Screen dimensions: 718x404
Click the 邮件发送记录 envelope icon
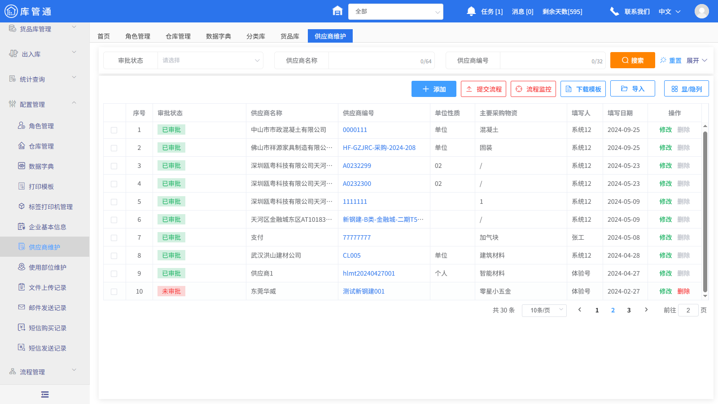pyautogui.click(x=22, y=307)
